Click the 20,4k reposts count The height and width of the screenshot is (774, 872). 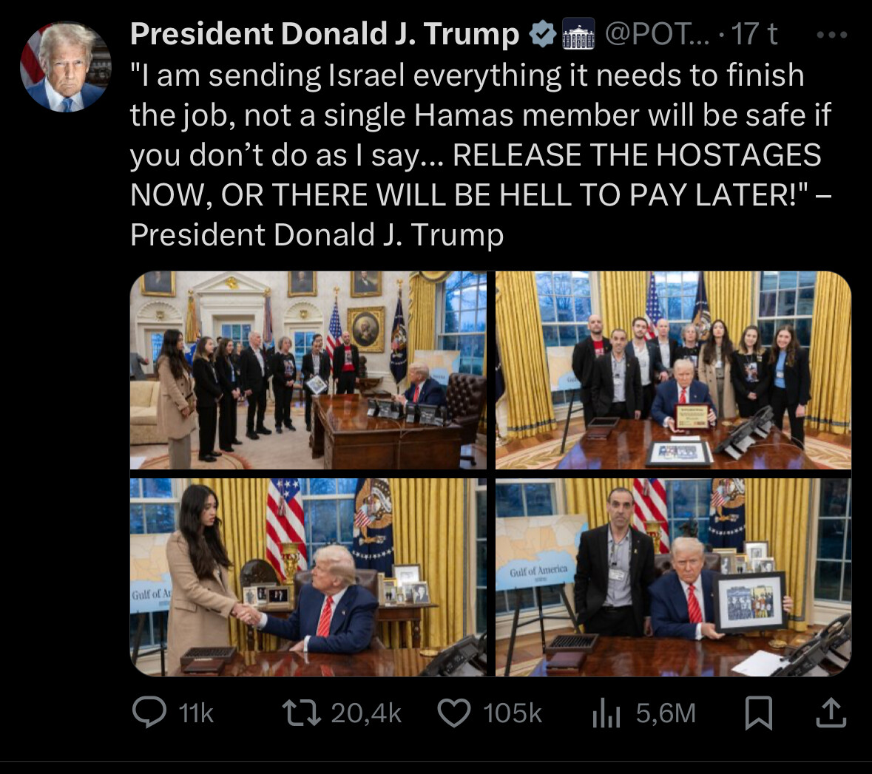(366, 713)
